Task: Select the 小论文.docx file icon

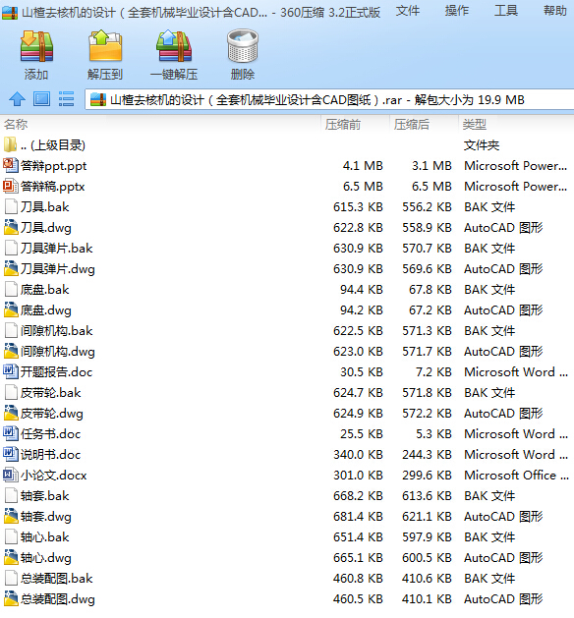Action: [x=10, y=475]
